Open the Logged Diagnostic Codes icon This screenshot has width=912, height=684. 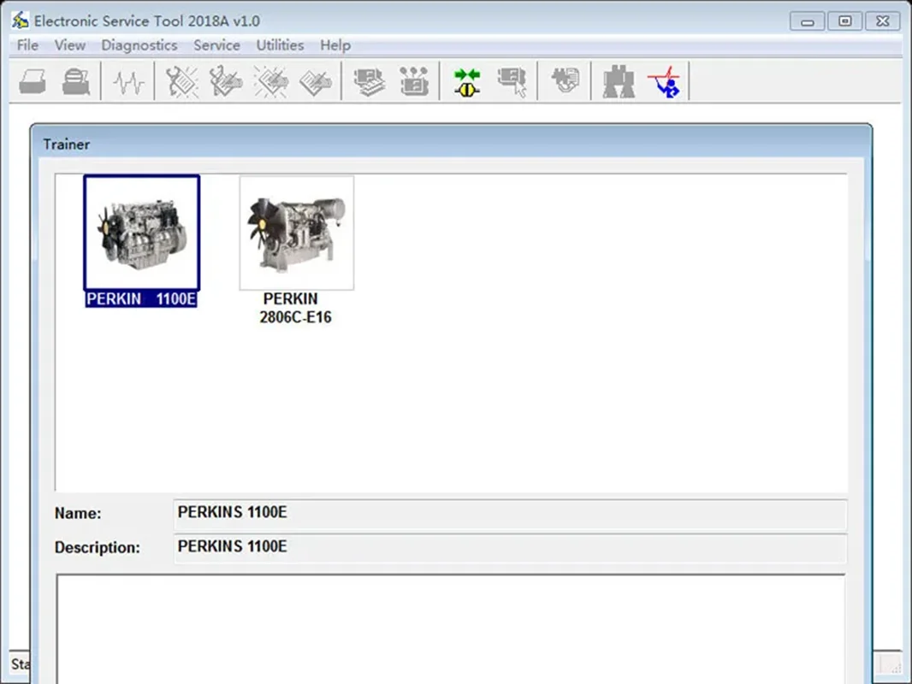tap(226, 81)
